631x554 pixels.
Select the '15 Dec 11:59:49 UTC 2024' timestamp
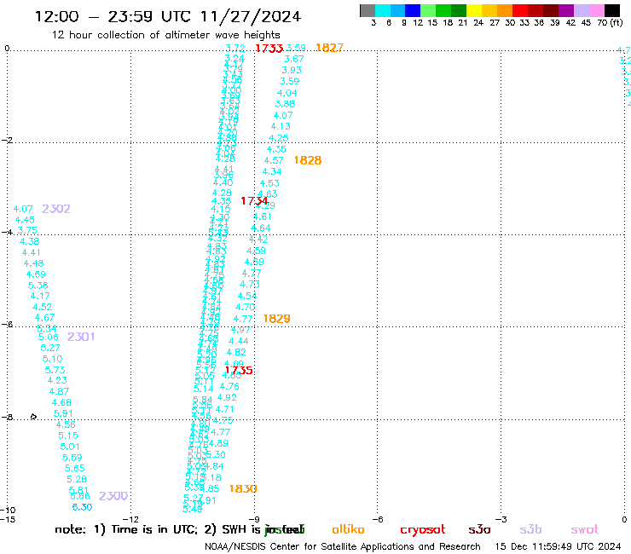tap(559, 546)
